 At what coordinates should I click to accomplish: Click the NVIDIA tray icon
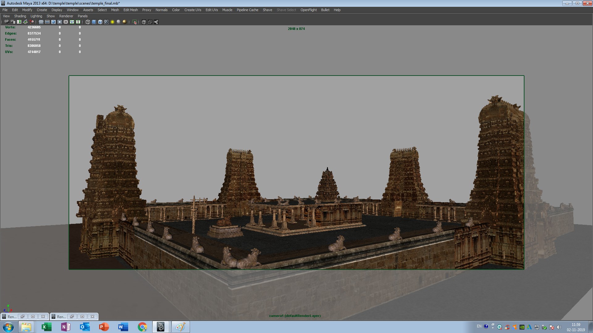pos(522,327)
